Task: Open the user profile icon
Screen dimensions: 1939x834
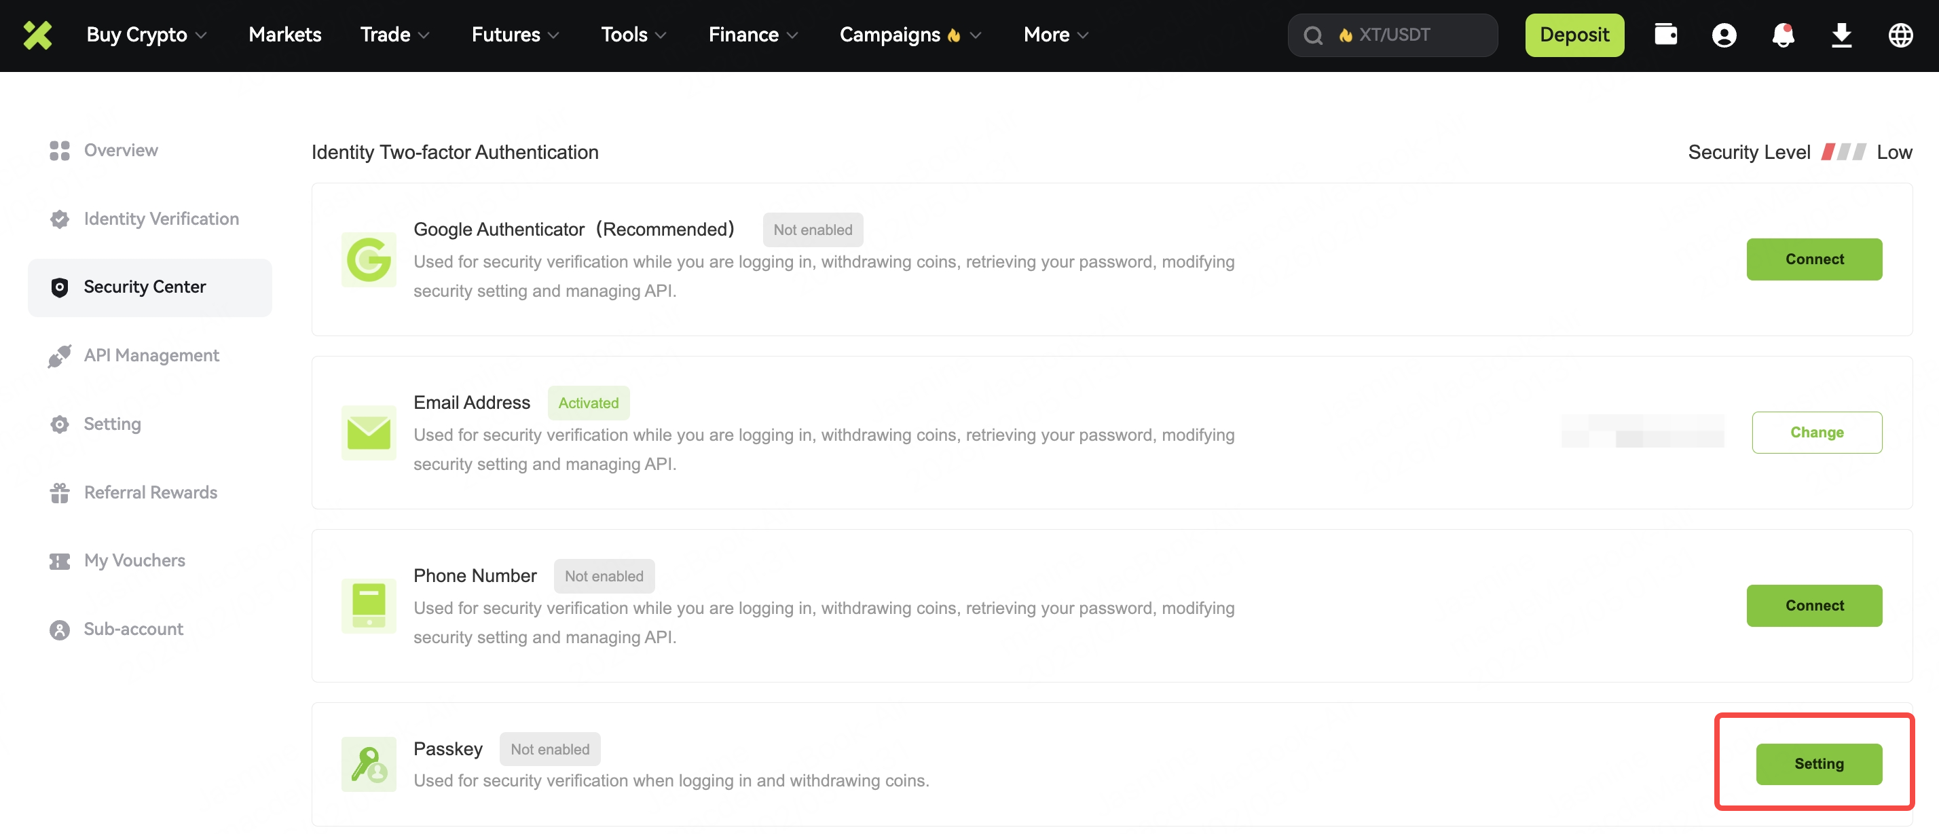Action: pyautogui.click(x=1724, y=35)
